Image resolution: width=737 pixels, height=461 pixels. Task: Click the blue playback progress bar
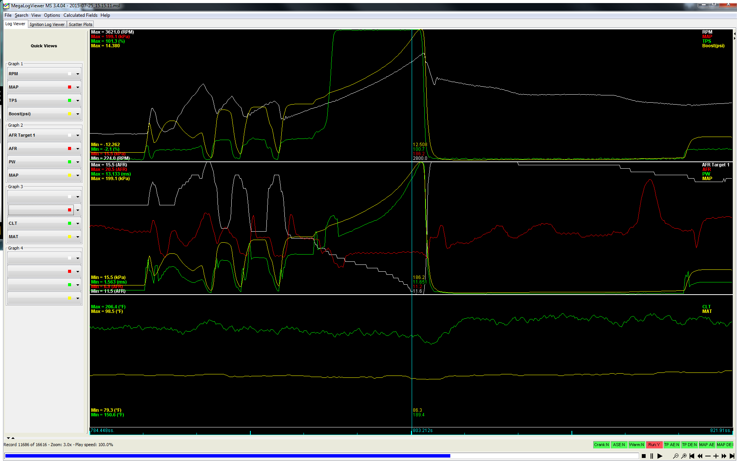pos(227,456)
